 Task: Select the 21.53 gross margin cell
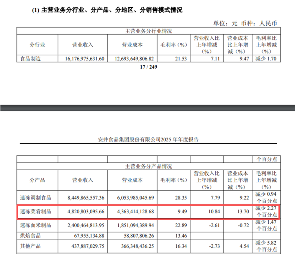(181, 59)
